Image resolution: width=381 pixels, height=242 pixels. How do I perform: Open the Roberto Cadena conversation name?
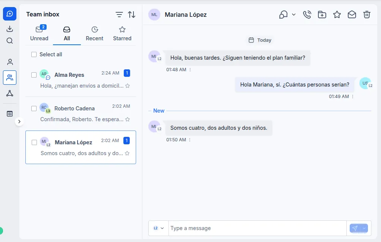coord(75,109)
